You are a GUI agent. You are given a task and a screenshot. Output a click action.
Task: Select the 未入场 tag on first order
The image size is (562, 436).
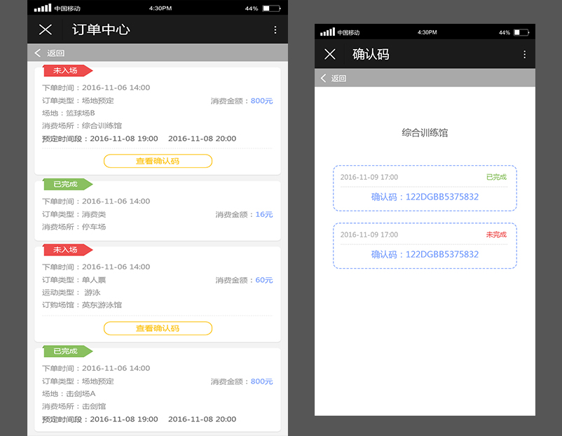click(x=66, y=71)
